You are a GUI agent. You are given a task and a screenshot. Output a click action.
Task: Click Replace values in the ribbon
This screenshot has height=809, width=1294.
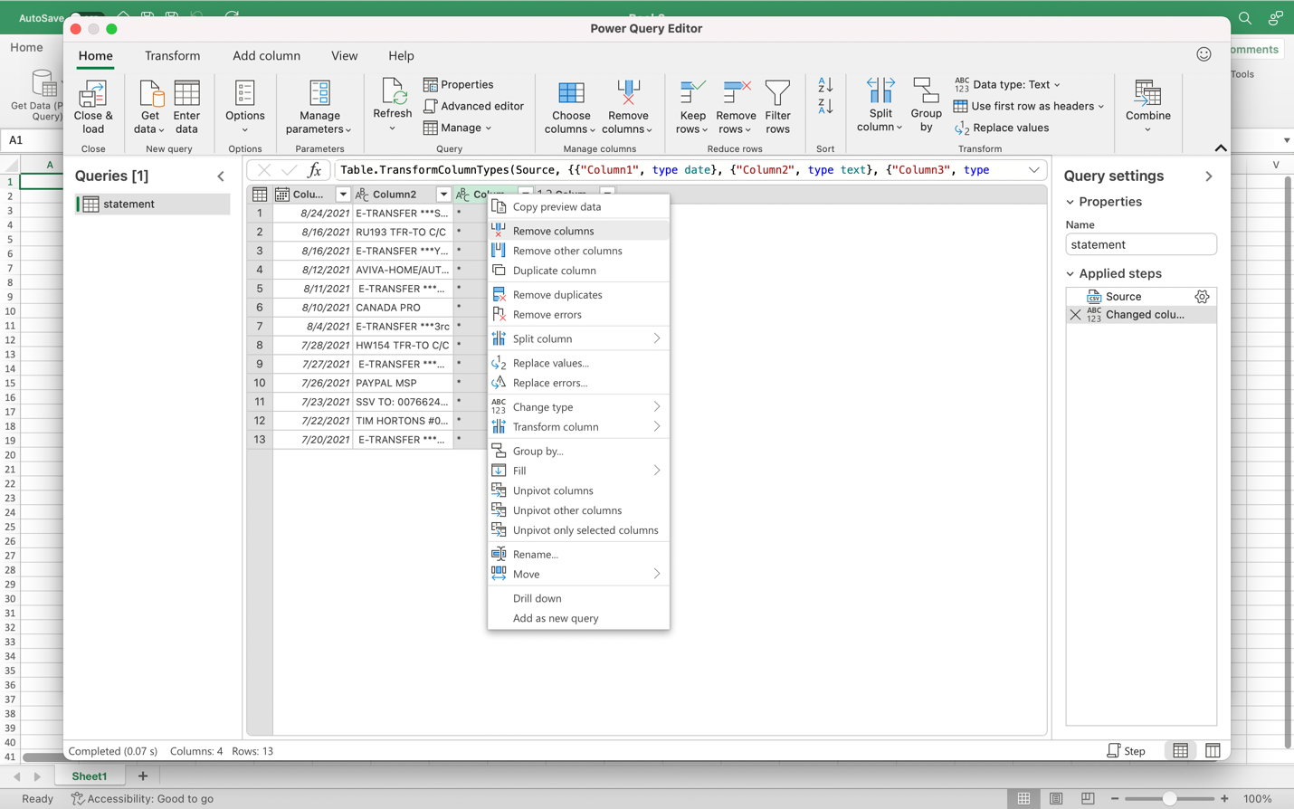1002,128
